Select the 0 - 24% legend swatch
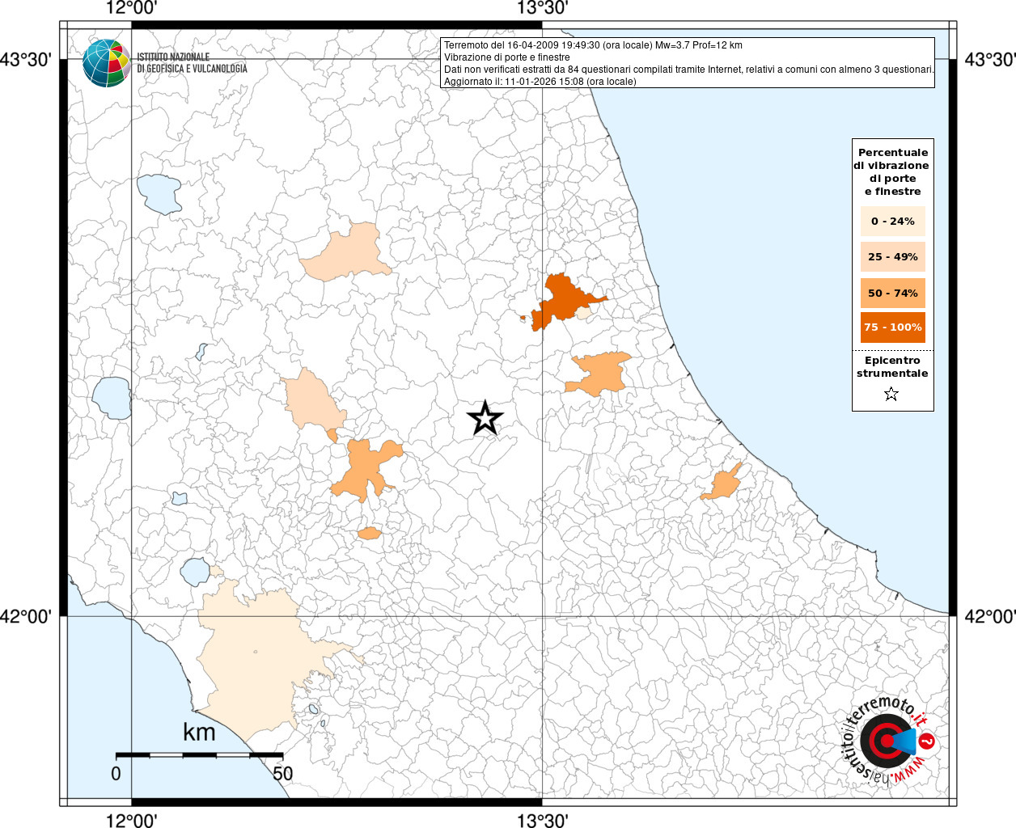Screen dimensions: 1016x828 [892, 222]
